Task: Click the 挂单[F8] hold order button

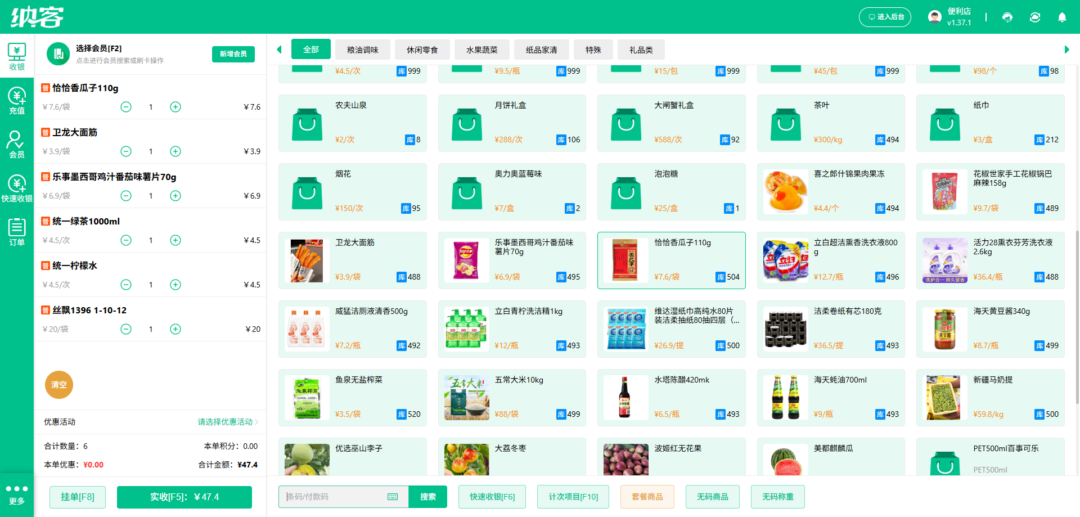Action: 78,497
